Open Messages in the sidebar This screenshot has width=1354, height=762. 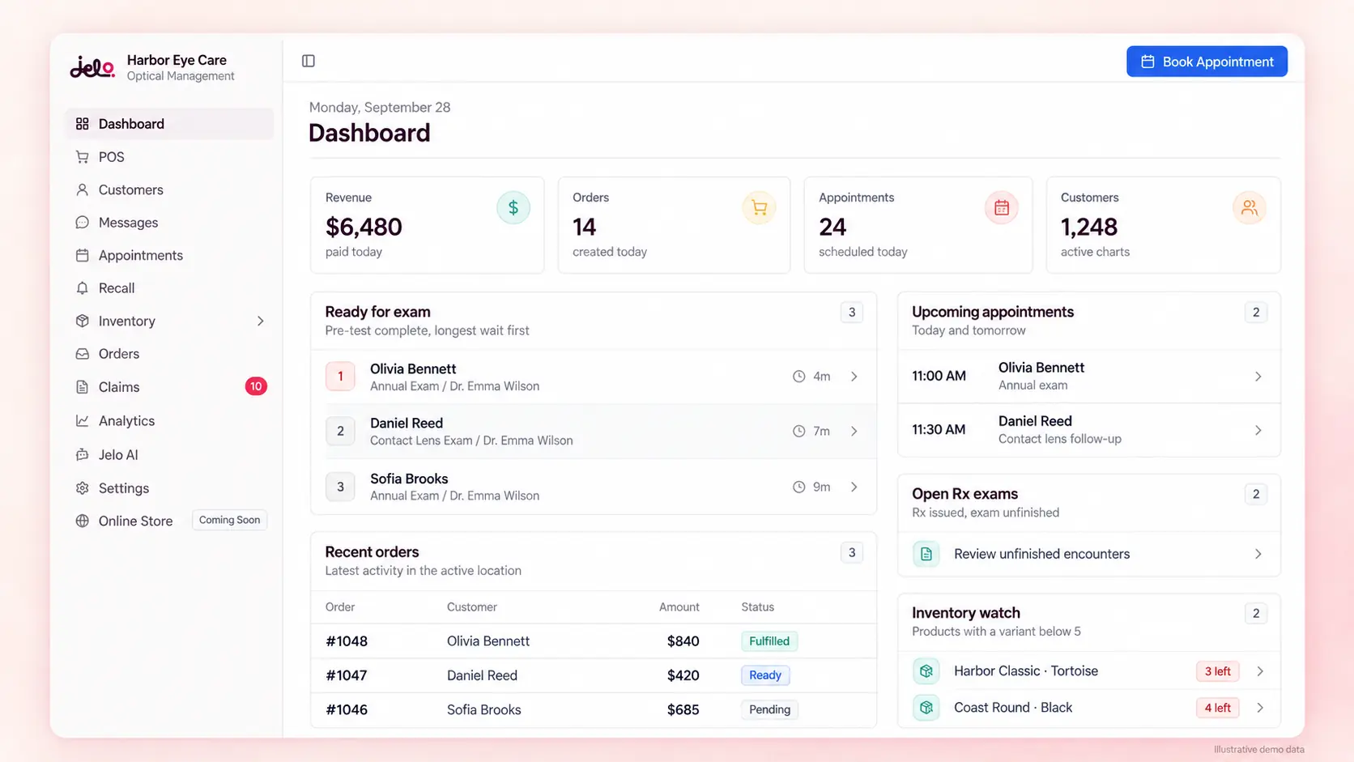(x=169, y=223)
